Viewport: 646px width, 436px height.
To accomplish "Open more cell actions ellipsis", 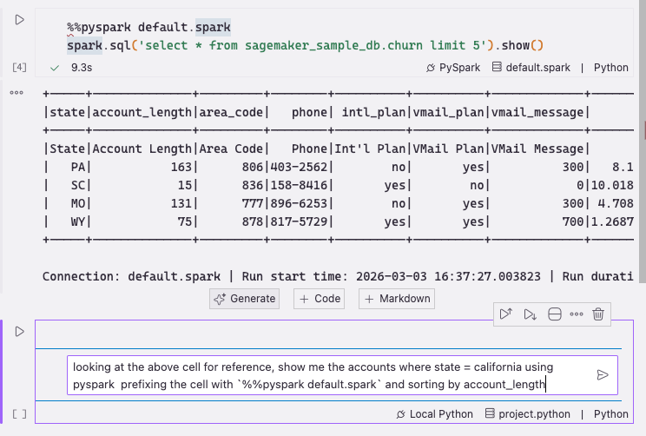I will [x=577, y=314].
